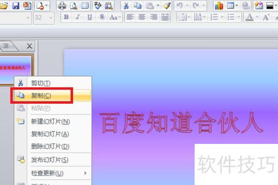
Task: Toggle text Shadow formatting
Action: click(102, 17)
